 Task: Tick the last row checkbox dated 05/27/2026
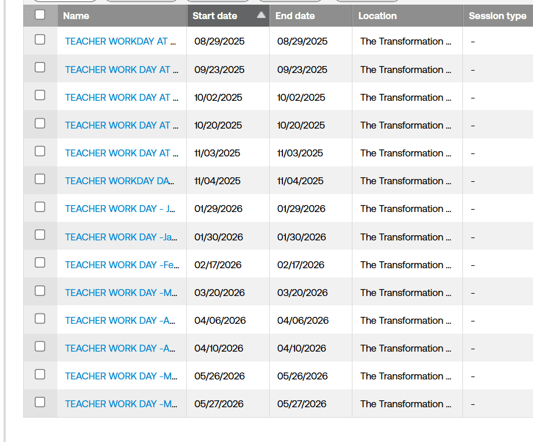coord(40,402)
